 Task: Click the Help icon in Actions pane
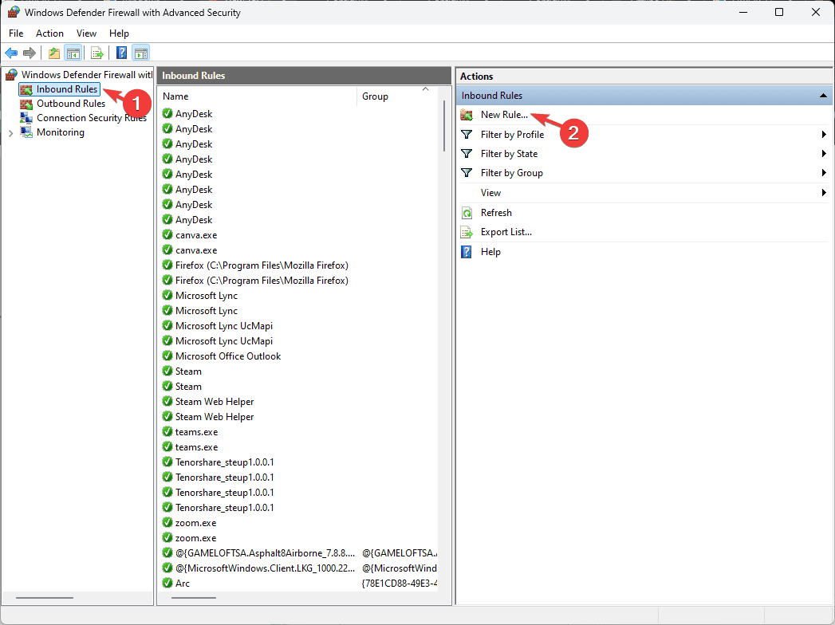pyautogui.click(x=466, y=252)
